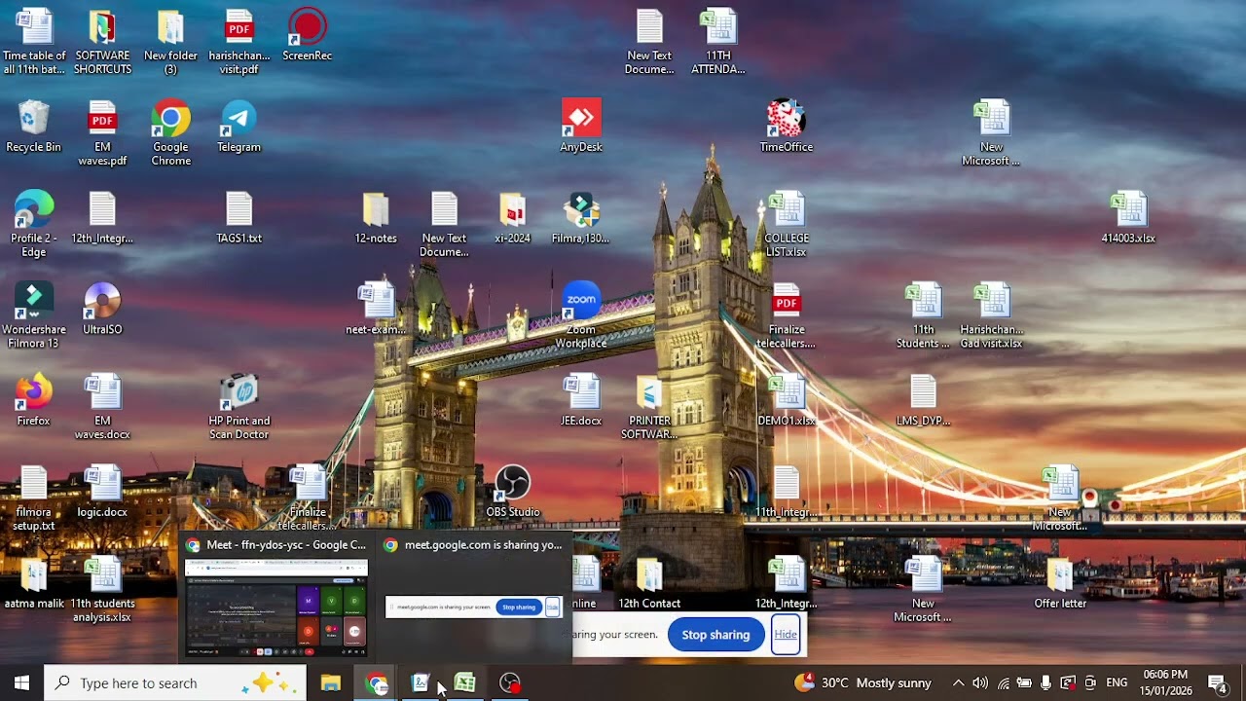Viewport: 1246px width, 701px height.
Task: Select the UltraISO desktop icon
Action: click(x=102, y=310)
